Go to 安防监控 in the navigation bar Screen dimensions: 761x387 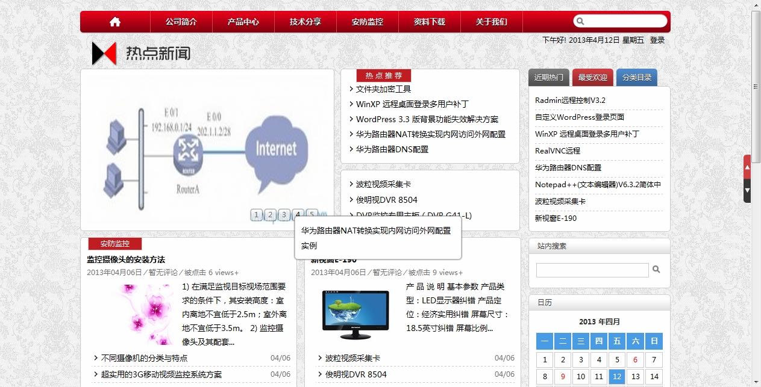[x=368, y=22]
